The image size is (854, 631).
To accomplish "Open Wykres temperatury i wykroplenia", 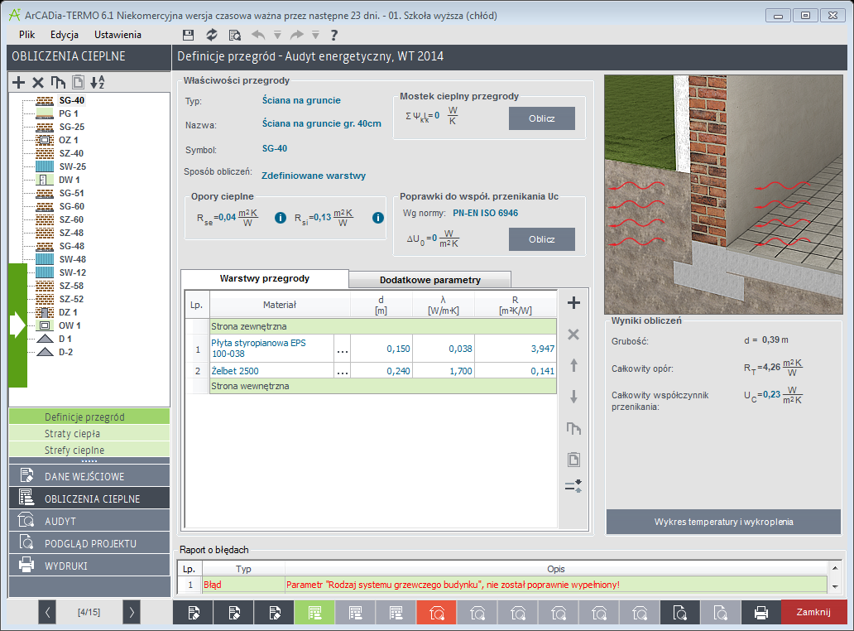I will pos(723,522).
